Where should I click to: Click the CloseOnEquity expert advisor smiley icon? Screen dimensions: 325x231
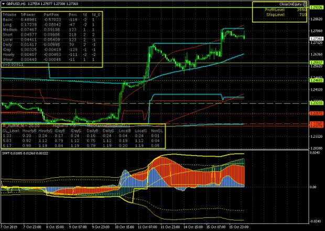click(x=305, y=3)
